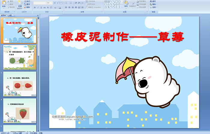
Task: Open Shape Fill (形状填充) color menu
Action: (x=142, y=1)
